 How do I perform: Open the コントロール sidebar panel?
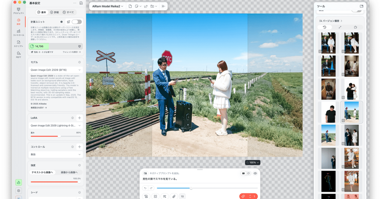18,33
